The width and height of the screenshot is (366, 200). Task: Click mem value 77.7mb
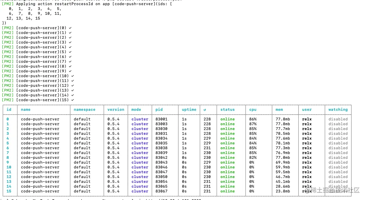283,129
